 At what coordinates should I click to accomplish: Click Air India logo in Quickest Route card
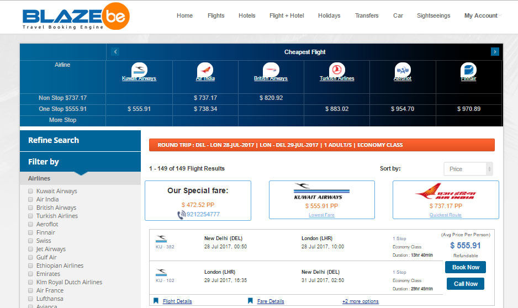(445, 191)
